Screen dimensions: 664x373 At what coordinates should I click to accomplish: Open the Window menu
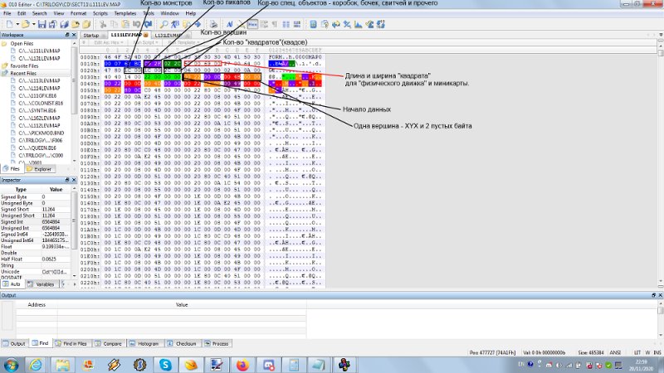pyautogui.click(x=170, y=13)
